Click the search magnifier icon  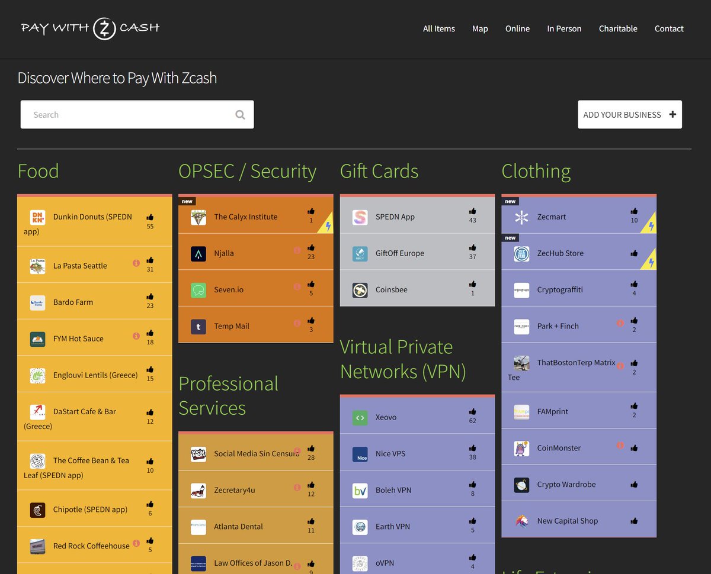[240, 115]
